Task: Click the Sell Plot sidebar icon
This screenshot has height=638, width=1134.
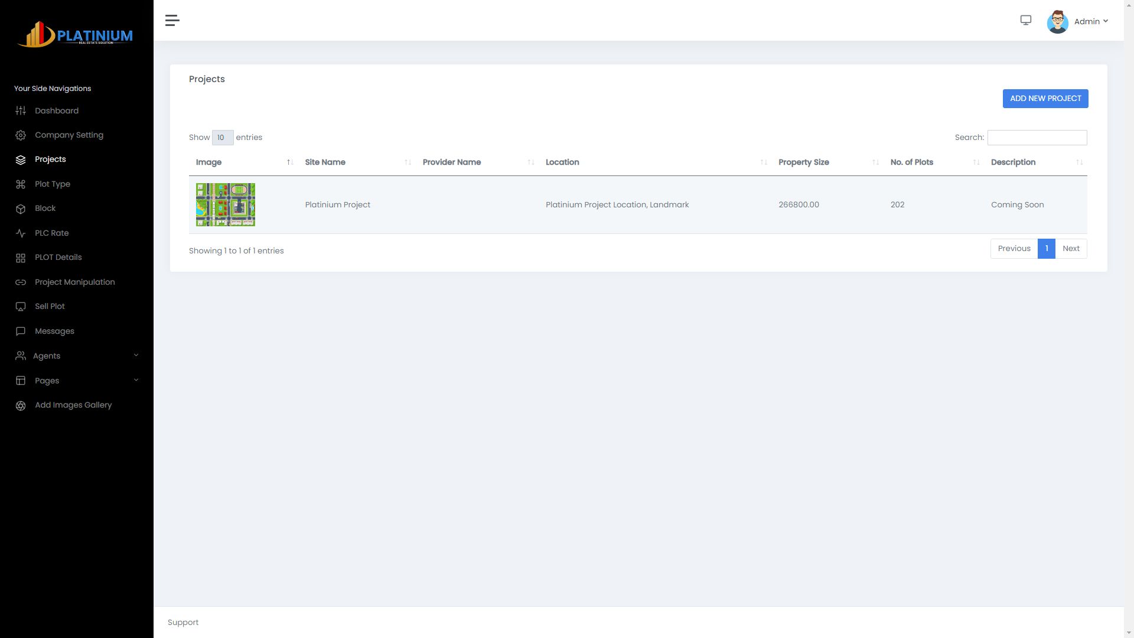Action: (x=21, y=307)
